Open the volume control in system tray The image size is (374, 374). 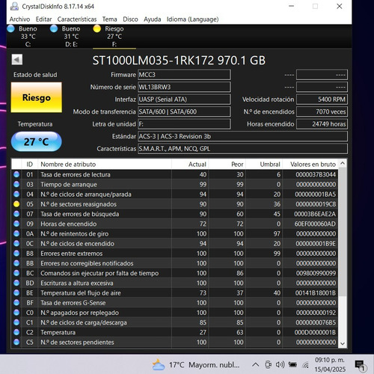280,365
